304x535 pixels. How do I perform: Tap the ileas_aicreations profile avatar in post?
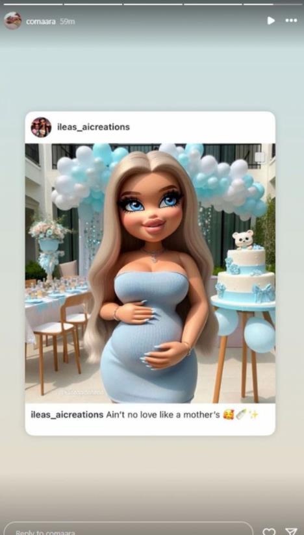(41, 127)
